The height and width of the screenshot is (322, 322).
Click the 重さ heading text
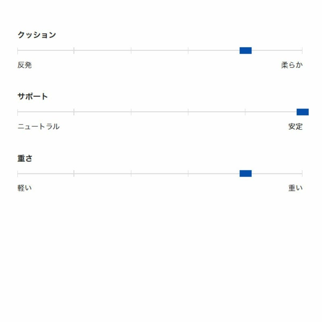coord(25,158)
